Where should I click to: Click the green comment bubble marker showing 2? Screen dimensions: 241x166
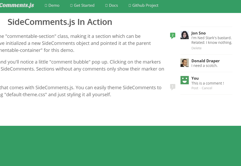(x=172, y=35)
